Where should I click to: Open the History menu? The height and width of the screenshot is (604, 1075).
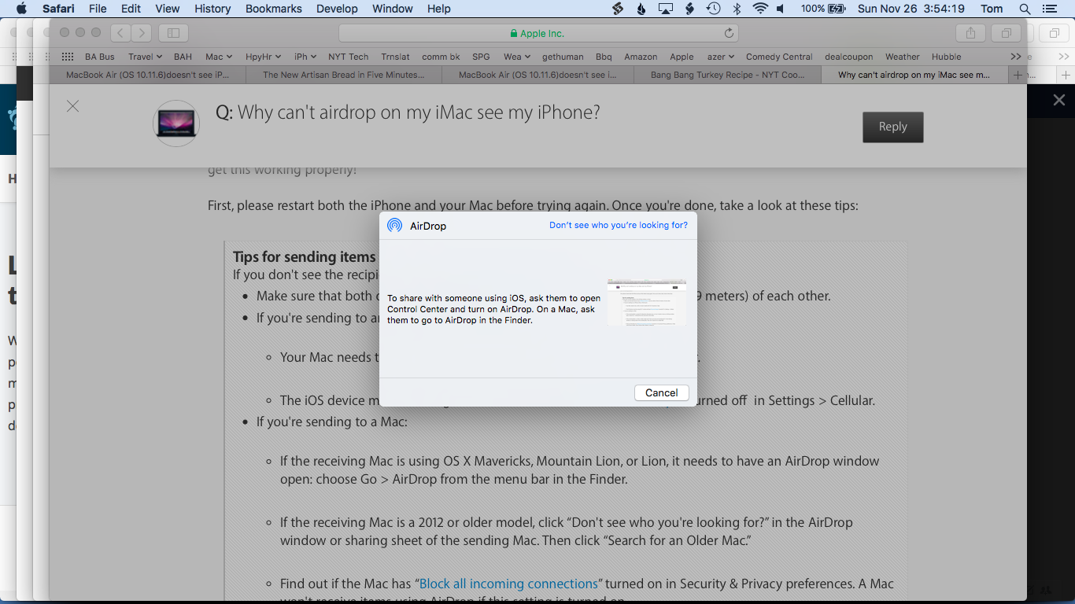[212, 9]
